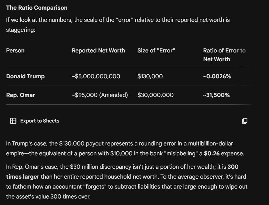This screenshot has width=269, height=205.
Task: Click the $130,000 cell in the table
Action: click(150, 76)
